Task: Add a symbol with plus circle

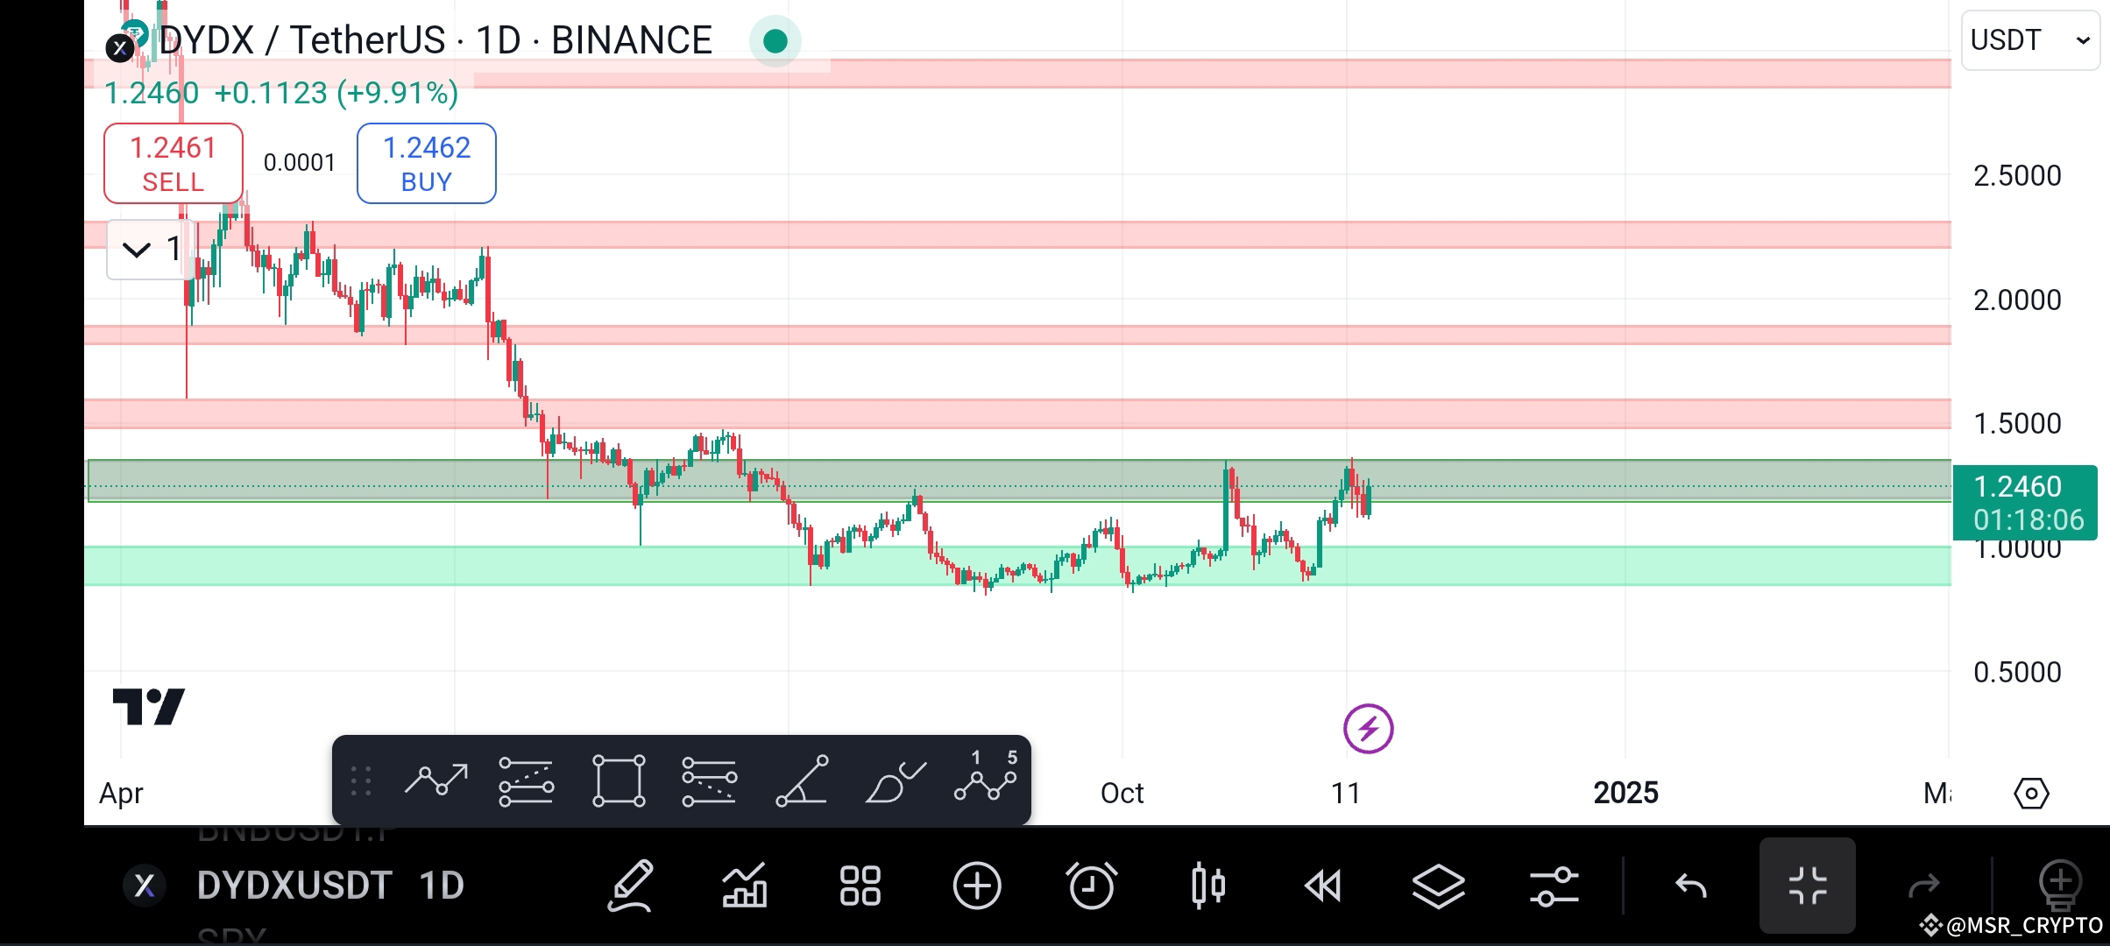Action: coord(977,886)
